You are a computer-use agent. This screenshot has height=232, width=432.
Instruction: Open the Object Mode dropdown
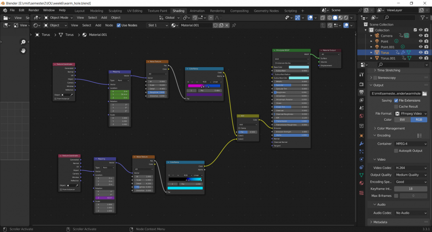pyautogui.click(x=58, y=18)
